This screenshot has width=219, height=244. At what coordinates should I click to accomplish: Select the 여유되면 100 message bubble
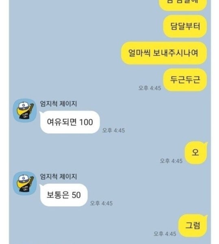70,122
